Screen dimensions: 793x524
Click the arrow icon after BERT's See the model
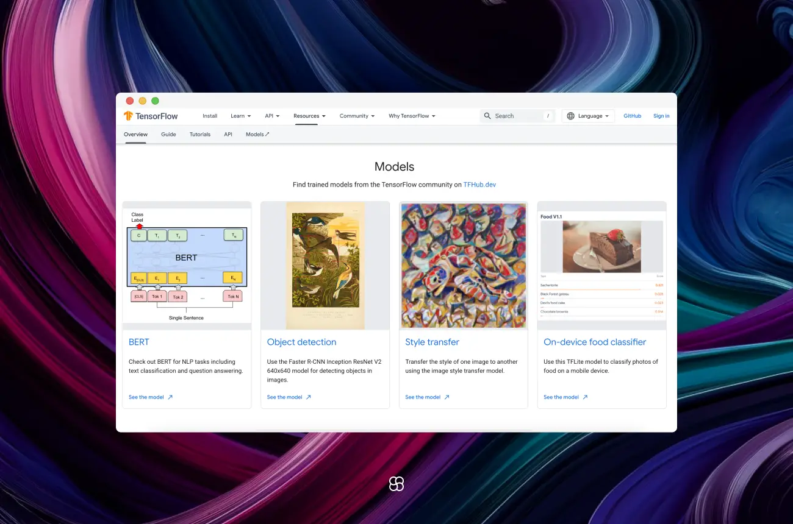click(170, 397)
